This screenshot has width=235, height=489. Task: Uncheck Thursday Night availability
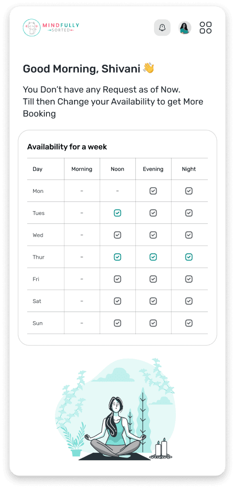pos(189,257)
